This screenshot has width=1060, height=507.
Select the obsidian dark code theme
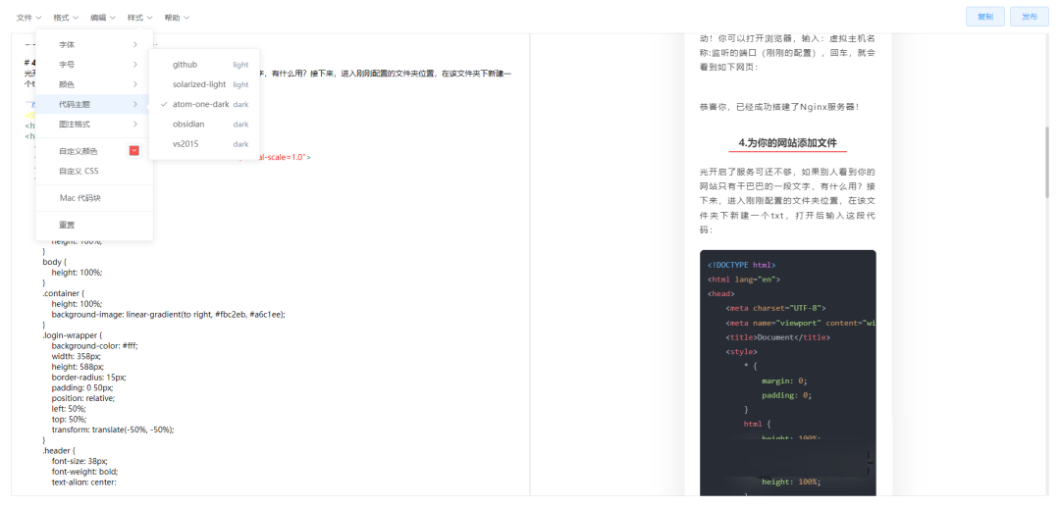pyautogui.click(x=204, y=125)
